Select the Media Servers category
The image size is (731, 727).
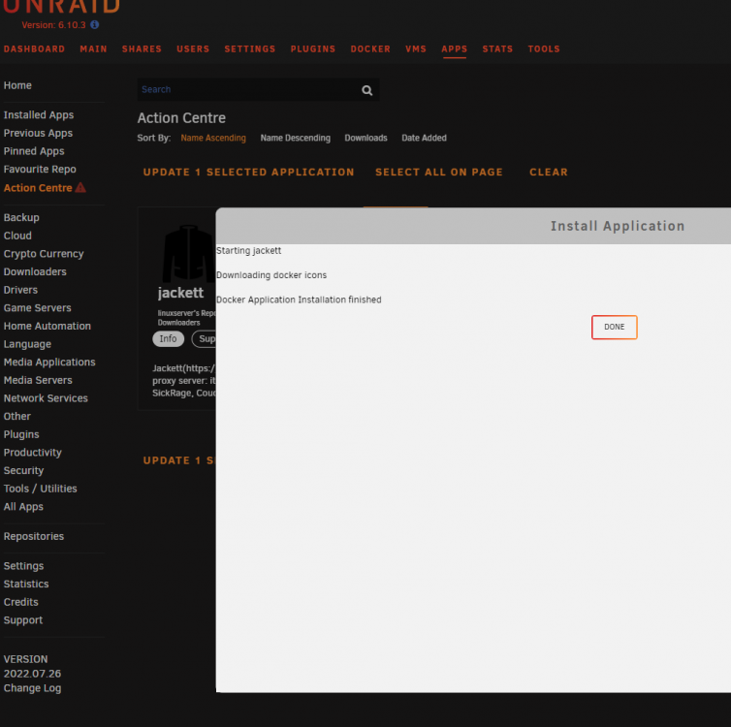38,380
